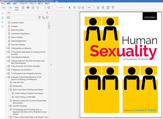Send file by email envelope icon

point(33,8)
